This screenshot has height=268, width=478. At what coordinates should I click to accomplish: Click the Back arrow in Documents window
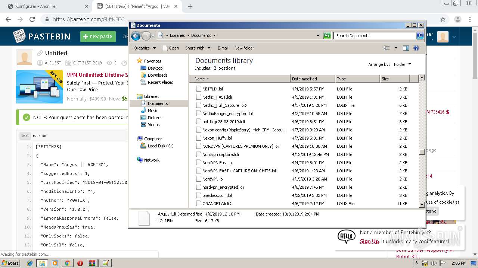pyautogui.click(x=136, y=36)
